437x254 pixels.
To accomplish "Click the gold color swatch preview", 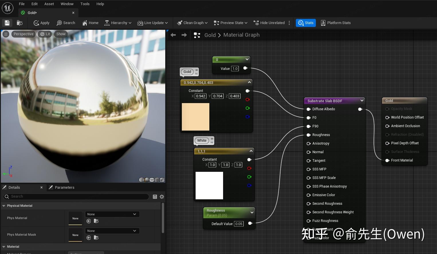I will click(196, 117).
